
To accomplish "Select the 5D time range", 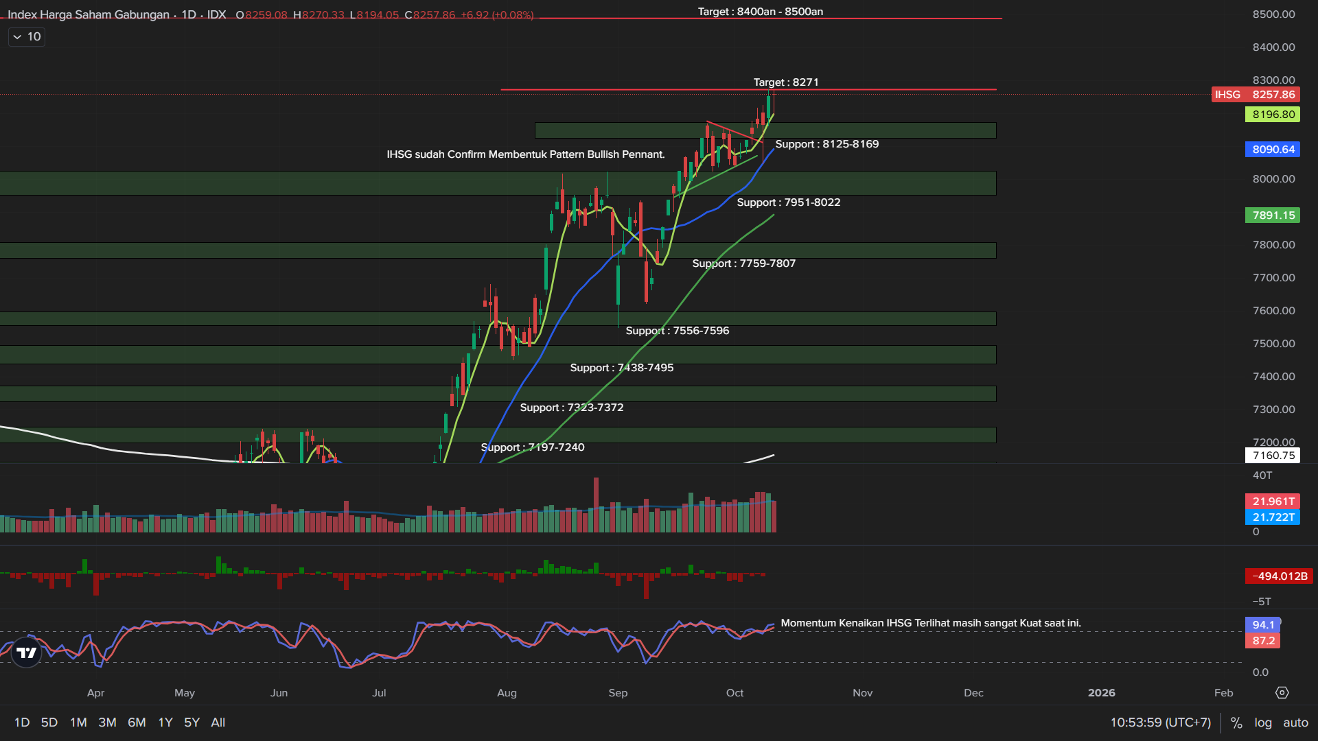I will click(x=49, y=722).
